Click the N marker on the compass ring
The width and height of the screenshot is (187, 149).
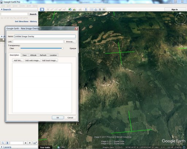(180, 13)
